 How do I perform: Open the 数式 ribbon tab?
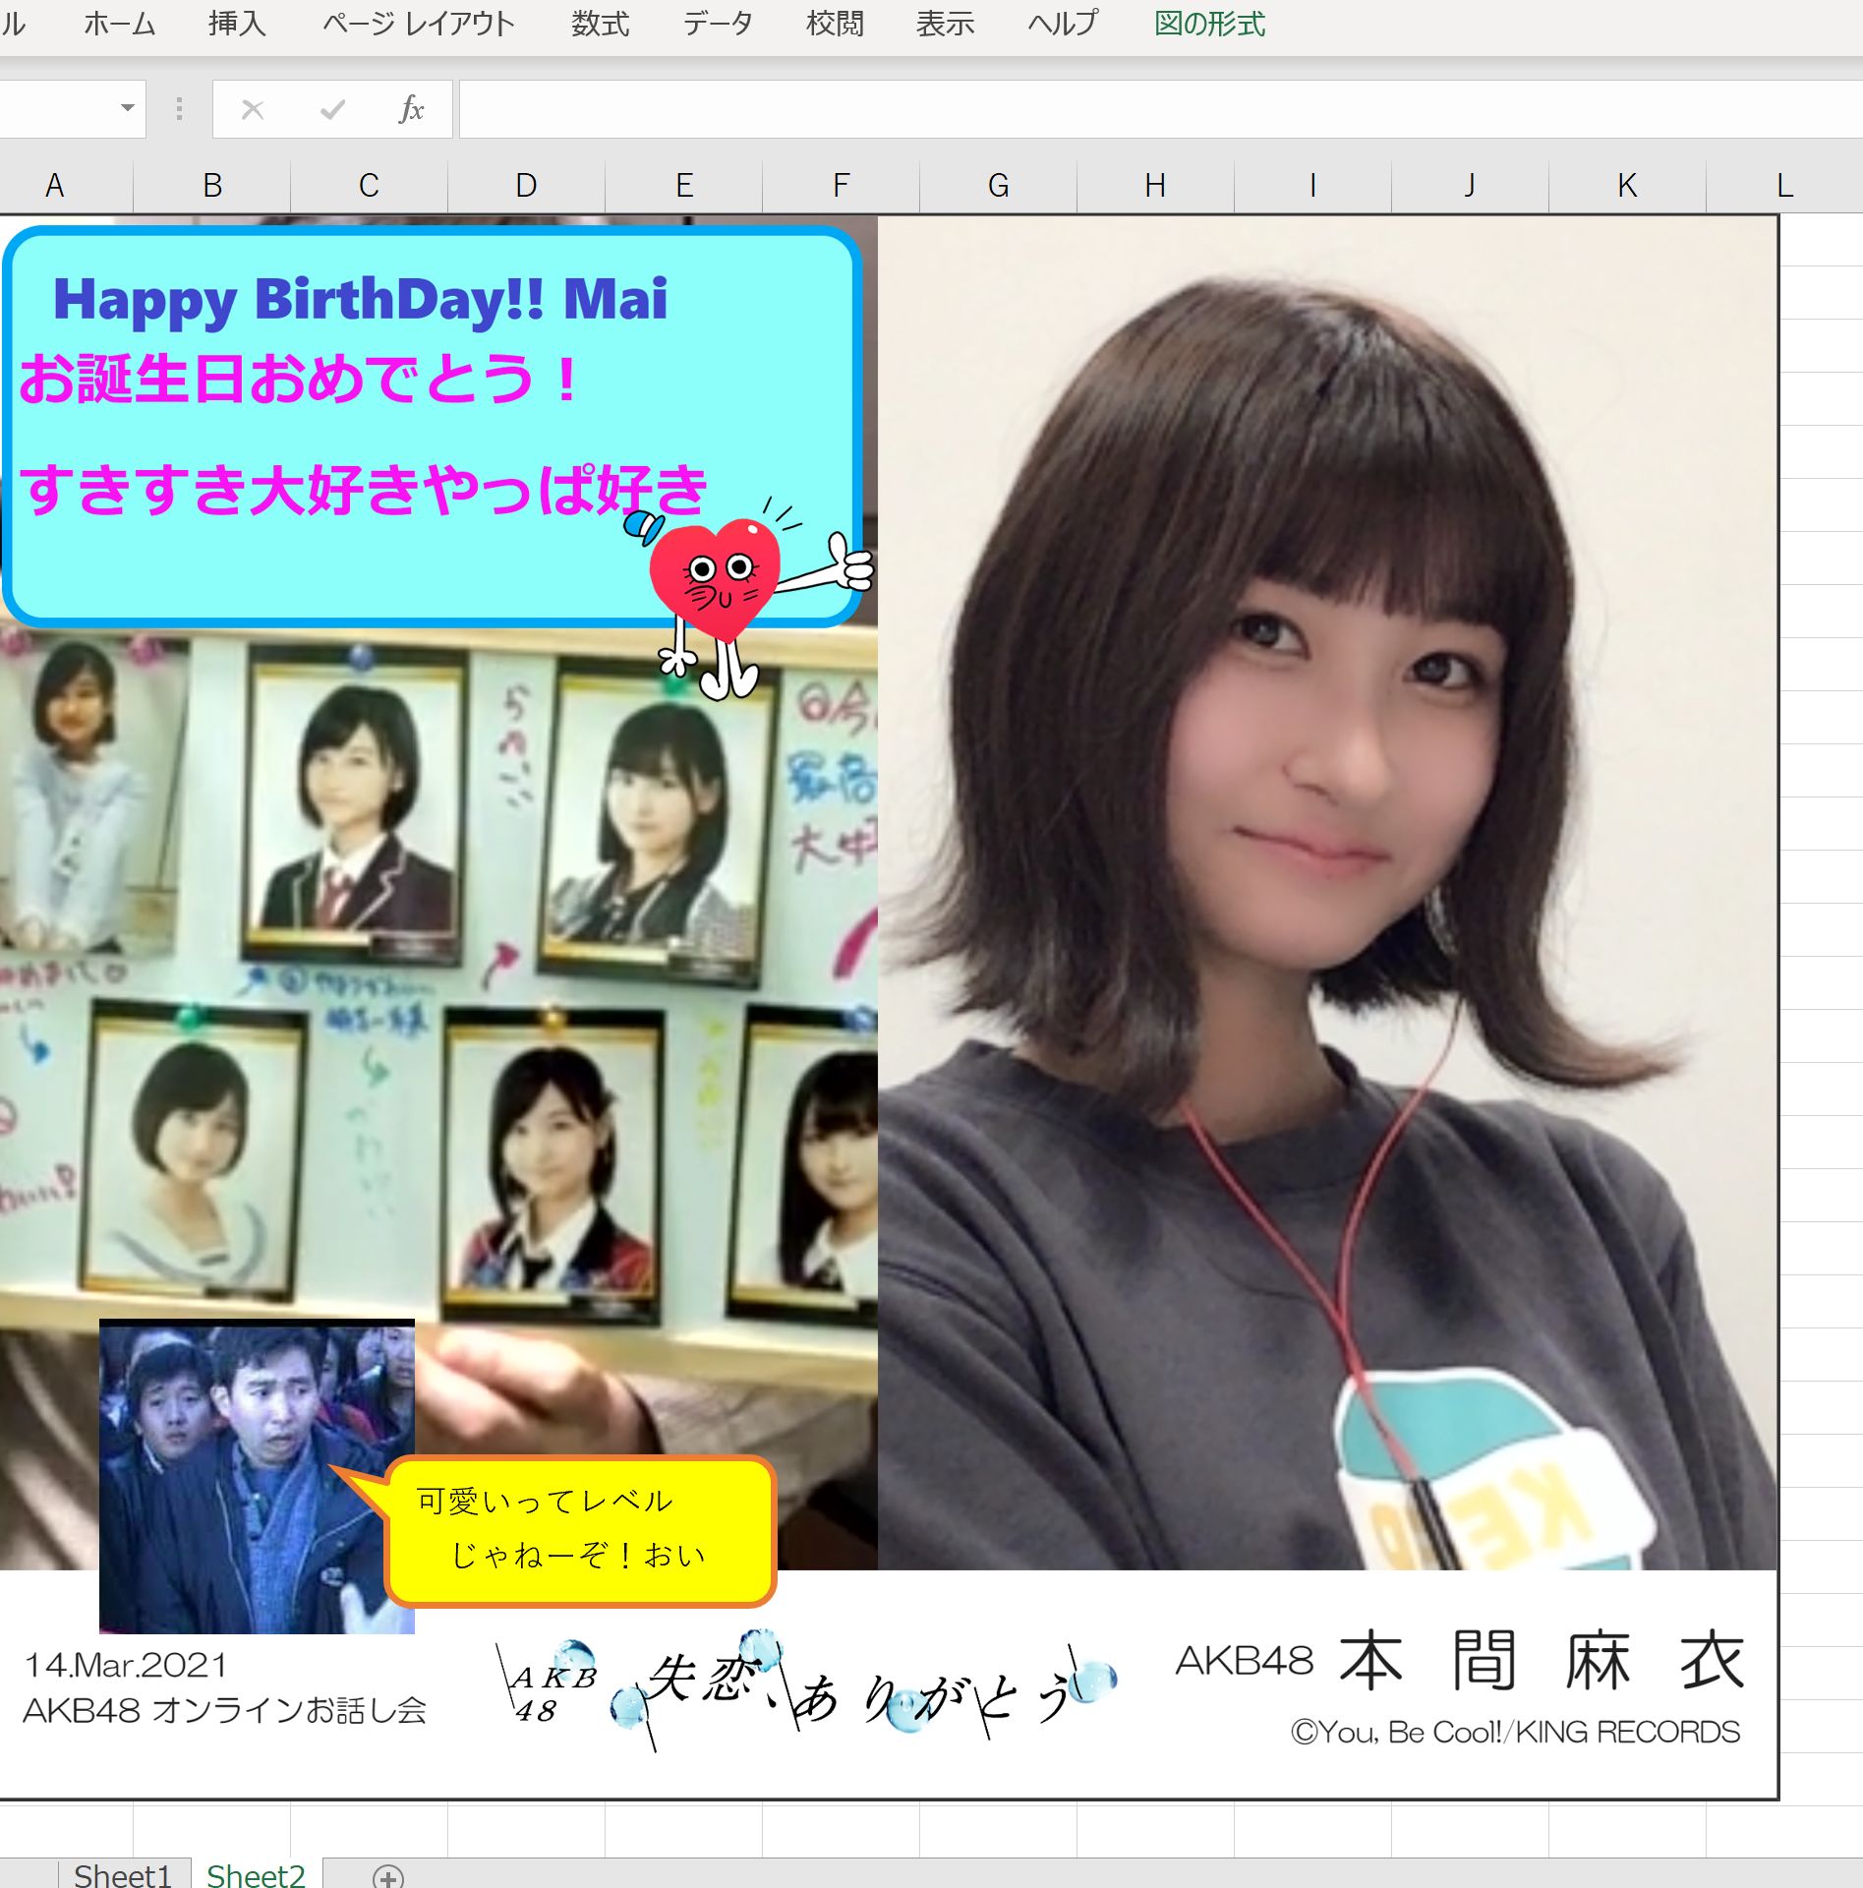click(601, 24)
